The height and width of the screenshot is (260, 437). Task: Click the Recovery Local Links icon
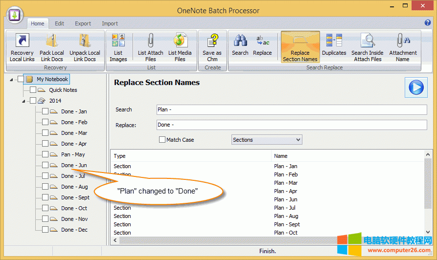[x=22, y=47]
